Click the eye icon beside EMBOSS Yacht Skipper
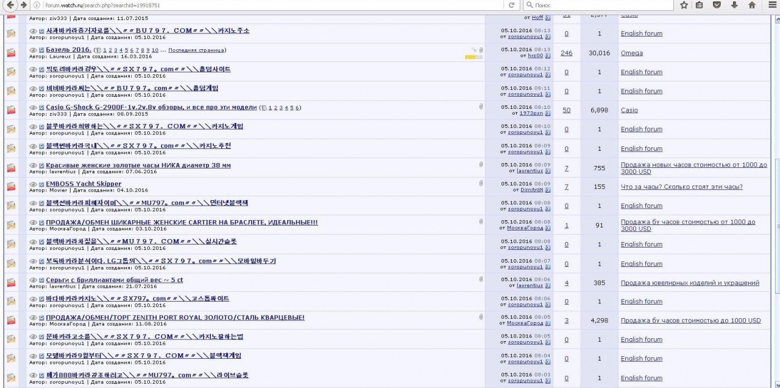 pos(33,184)
